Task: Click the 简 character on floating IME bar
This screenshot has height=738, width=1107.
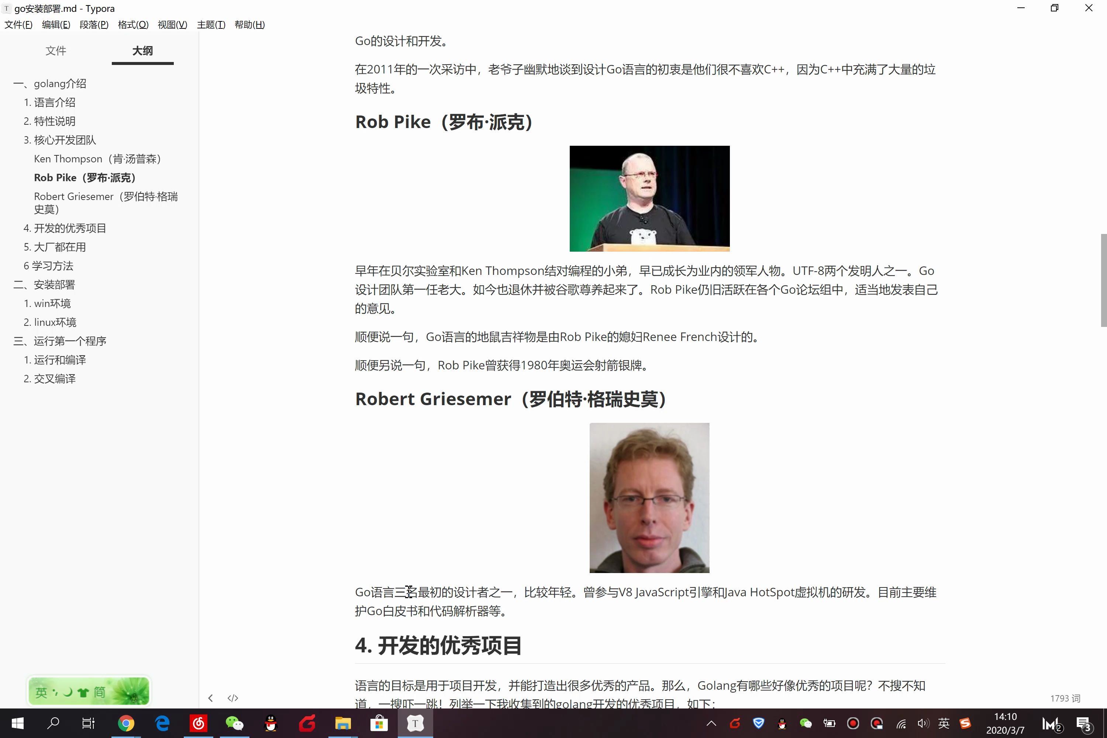Action: (99, 692)
